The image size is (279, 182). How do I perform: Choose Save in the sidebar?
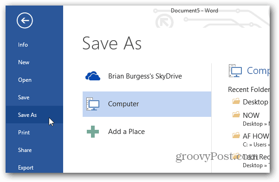point(34,97)
